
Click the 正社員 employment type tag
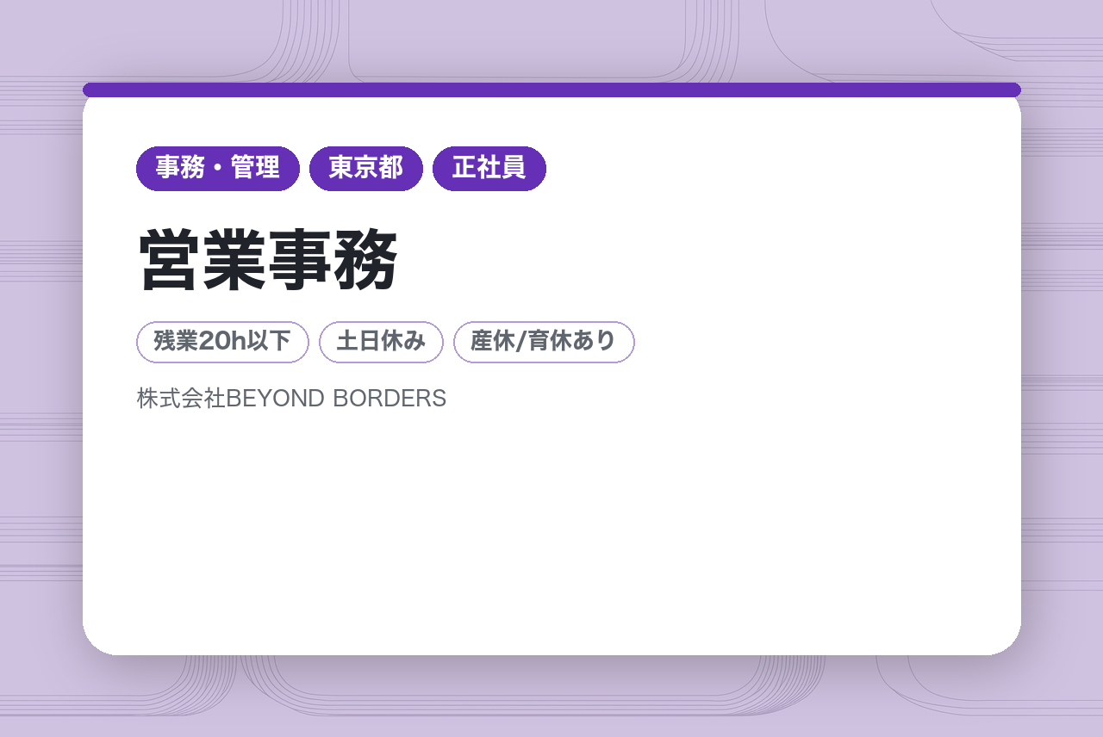(489, 169)
